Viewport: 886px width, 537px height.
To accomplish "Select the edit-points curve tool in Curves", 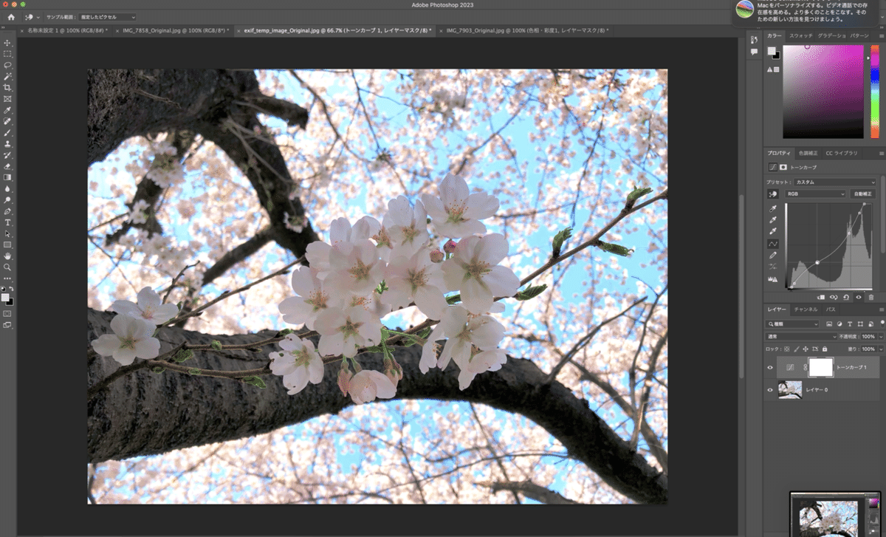I will (773, 243).
